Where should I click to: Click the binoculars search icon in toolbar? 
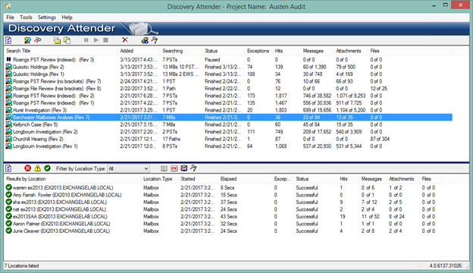tap(37, 40)
